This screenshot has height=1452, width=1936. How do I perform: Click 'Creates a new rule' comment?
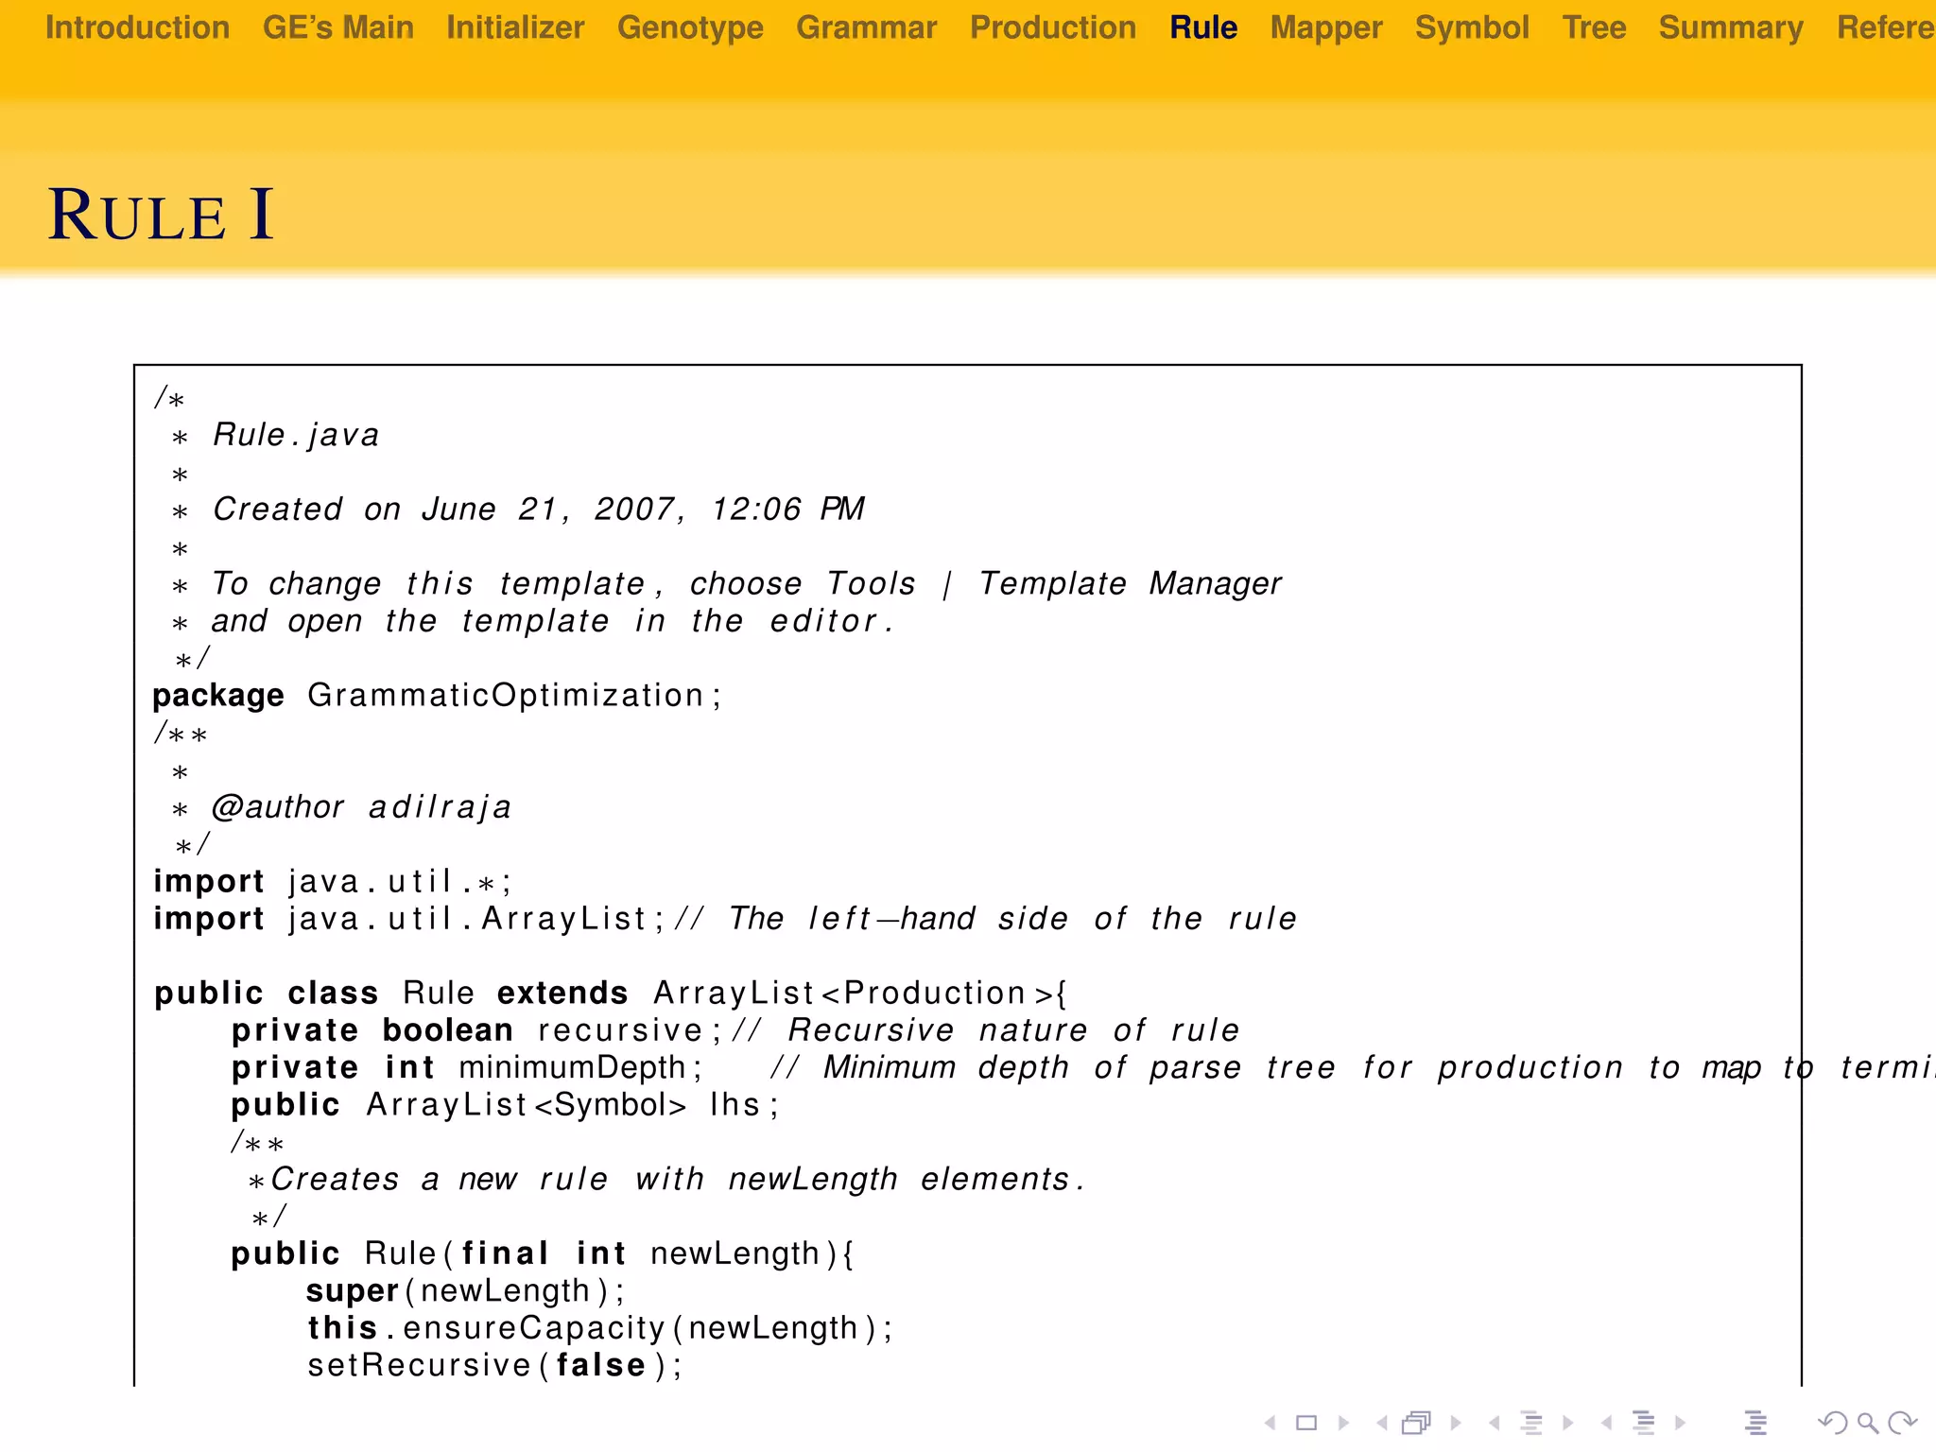[x=666, y=1180]
